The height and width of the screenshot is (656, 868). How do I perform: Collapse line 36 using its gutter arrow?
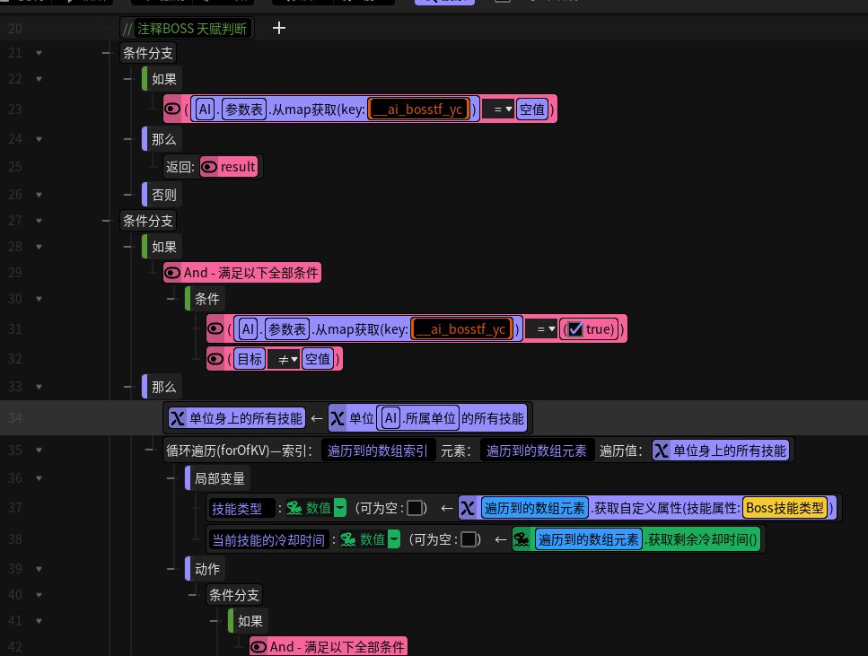point(39,478)
